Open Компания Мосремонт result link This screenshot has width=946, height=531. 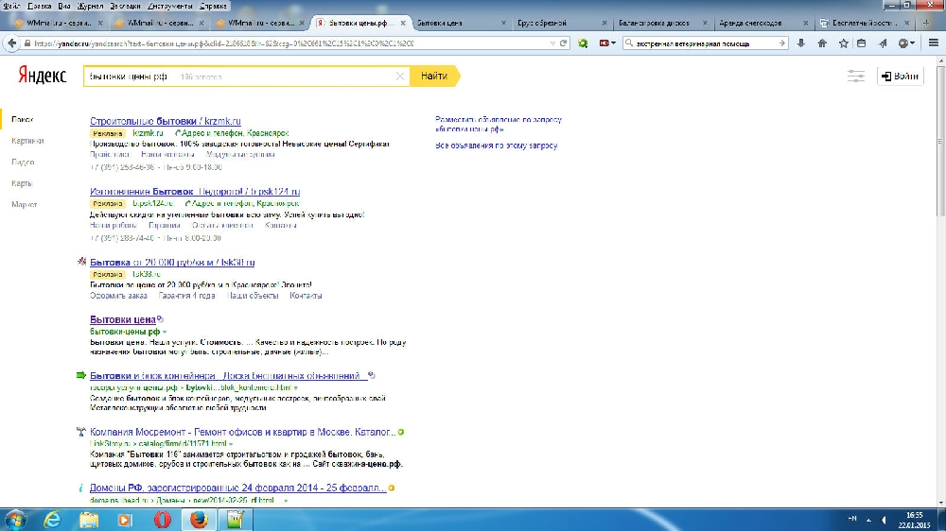(x=242, y=432)
